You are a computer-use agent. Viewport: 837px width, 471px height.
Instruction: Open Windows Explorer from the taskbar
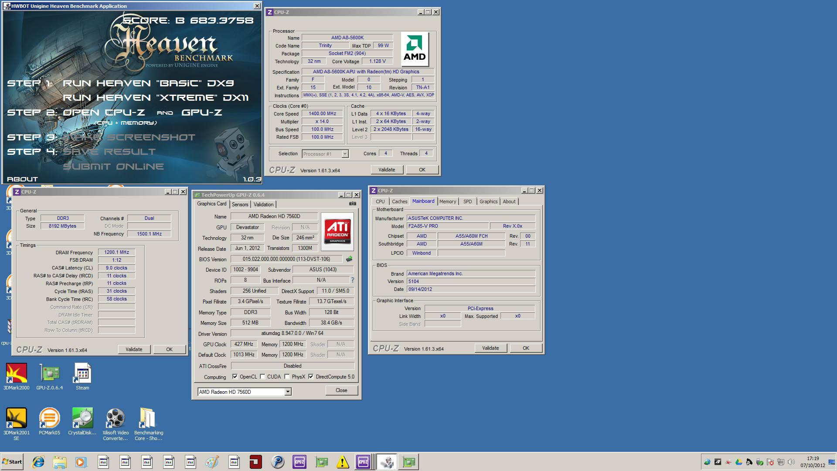(x=60, y=462)
